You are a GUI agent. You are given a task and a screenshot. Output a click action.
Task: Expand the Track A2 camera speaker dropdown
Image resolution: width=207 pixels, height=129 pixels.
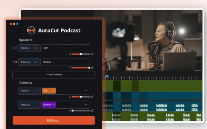pos(86,105)
